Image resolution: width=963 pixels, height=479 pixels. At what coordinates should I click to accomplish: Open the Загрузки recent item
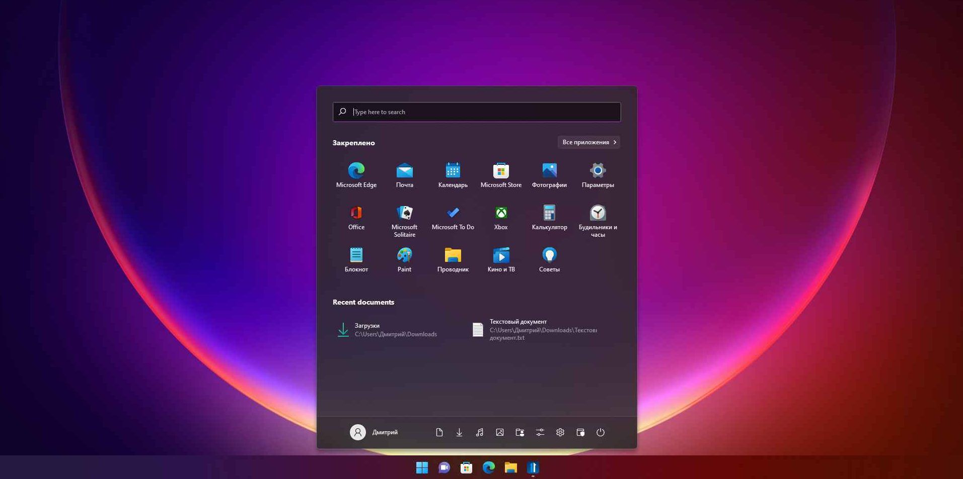point(387,330)
